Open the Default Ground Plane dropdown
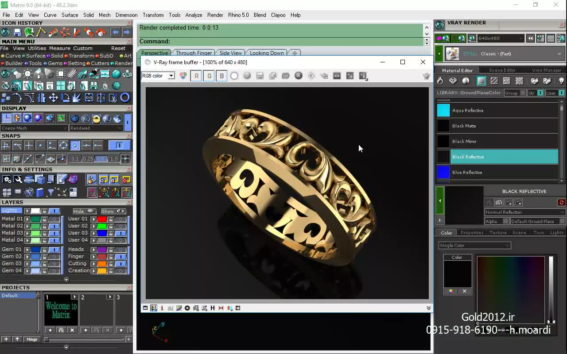 coord(538,221)
